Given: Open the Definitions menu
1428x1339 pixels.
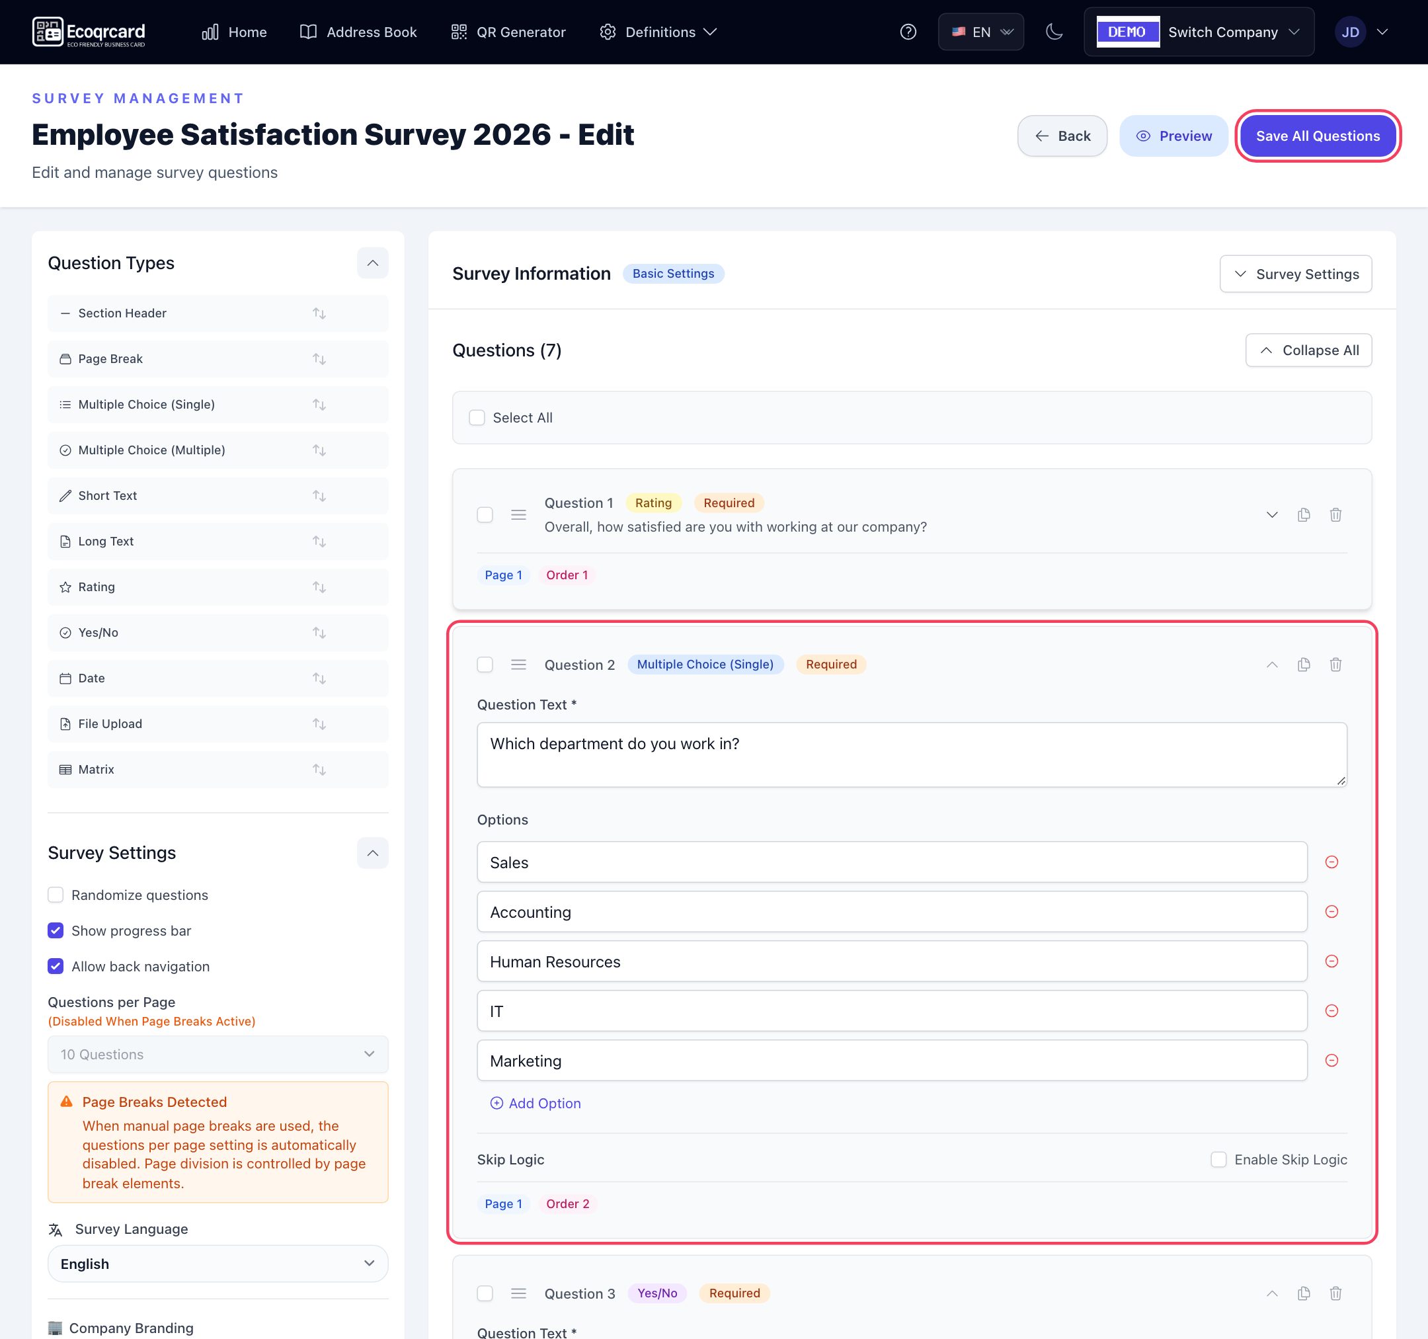Looking at the screenshot, I should [x=658, y=32].
